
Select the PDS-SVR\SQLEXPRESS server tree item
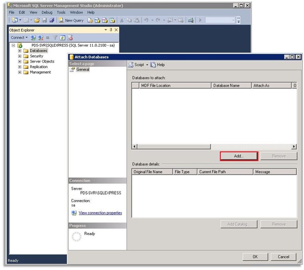(x=73, y=45)
